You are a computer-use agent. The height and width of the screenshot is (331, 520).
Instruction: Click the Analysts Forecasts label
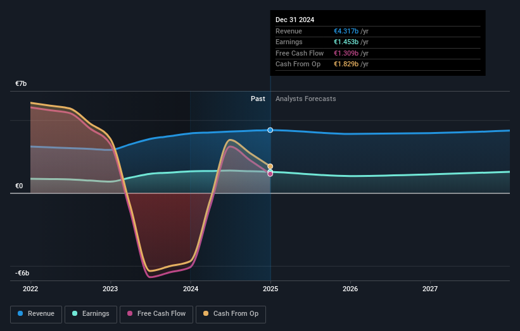(x=306, y=99)
